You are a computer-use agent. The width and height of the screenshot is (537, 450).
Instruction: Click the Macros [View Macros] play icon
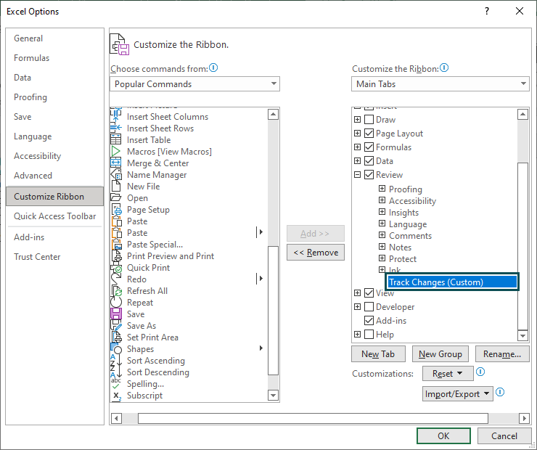(116, 152)
